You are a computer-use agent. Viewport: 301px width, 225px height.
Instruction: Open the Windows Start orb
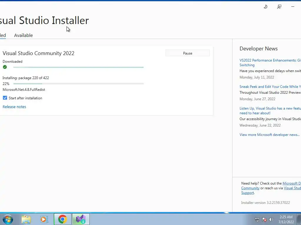point(8,219)
